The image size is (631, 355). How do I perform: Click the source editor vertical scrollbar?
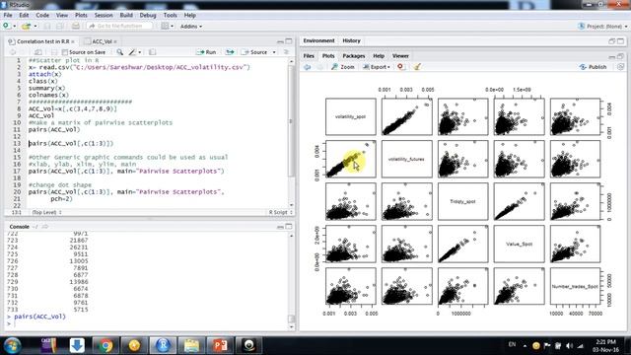(292, 132)
